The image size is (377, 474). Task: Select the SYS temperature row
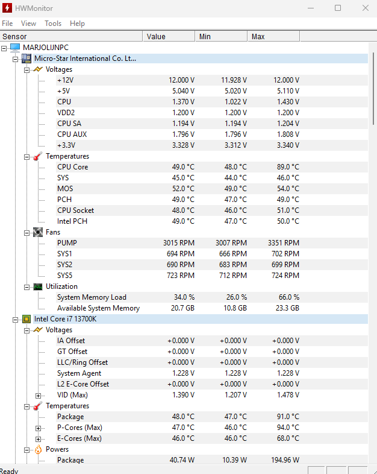212,178
